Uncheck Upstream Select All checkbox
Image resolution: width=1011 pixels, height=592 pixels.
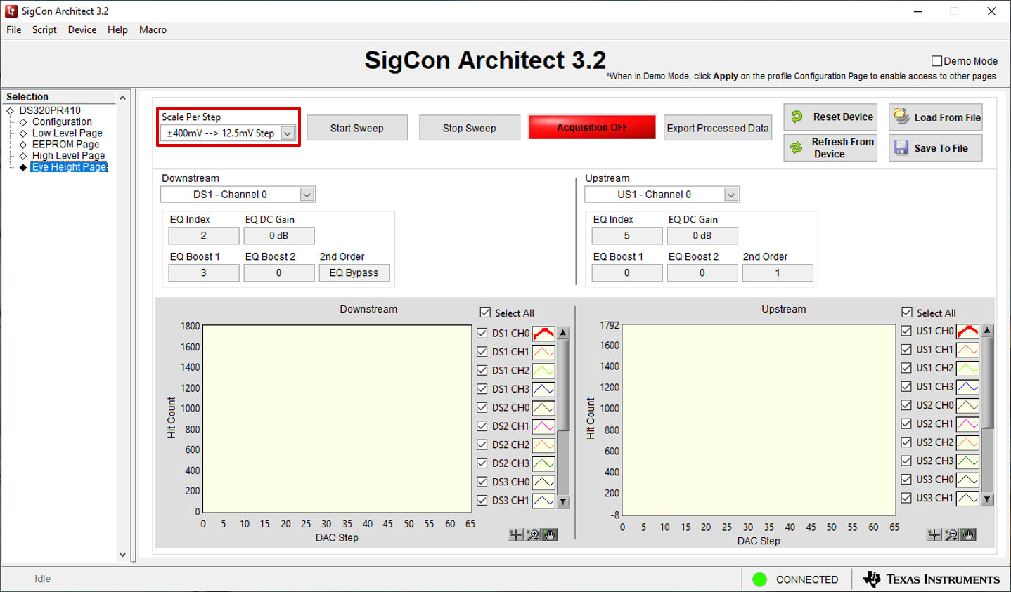[907, 313]
